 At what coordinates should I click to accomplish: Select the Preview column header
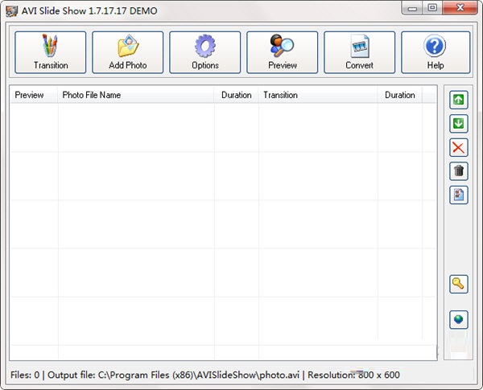click(x=34, y=95)
